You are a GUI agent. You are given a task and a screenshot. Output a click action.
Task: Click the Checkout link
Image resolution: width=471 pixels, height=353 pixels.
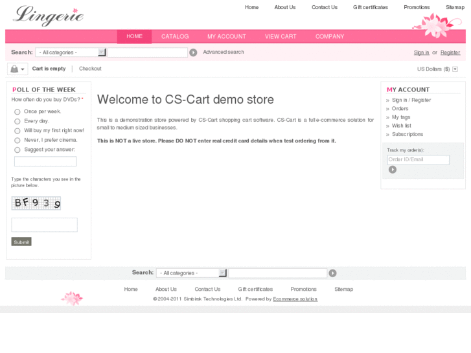tap(90, 69)
